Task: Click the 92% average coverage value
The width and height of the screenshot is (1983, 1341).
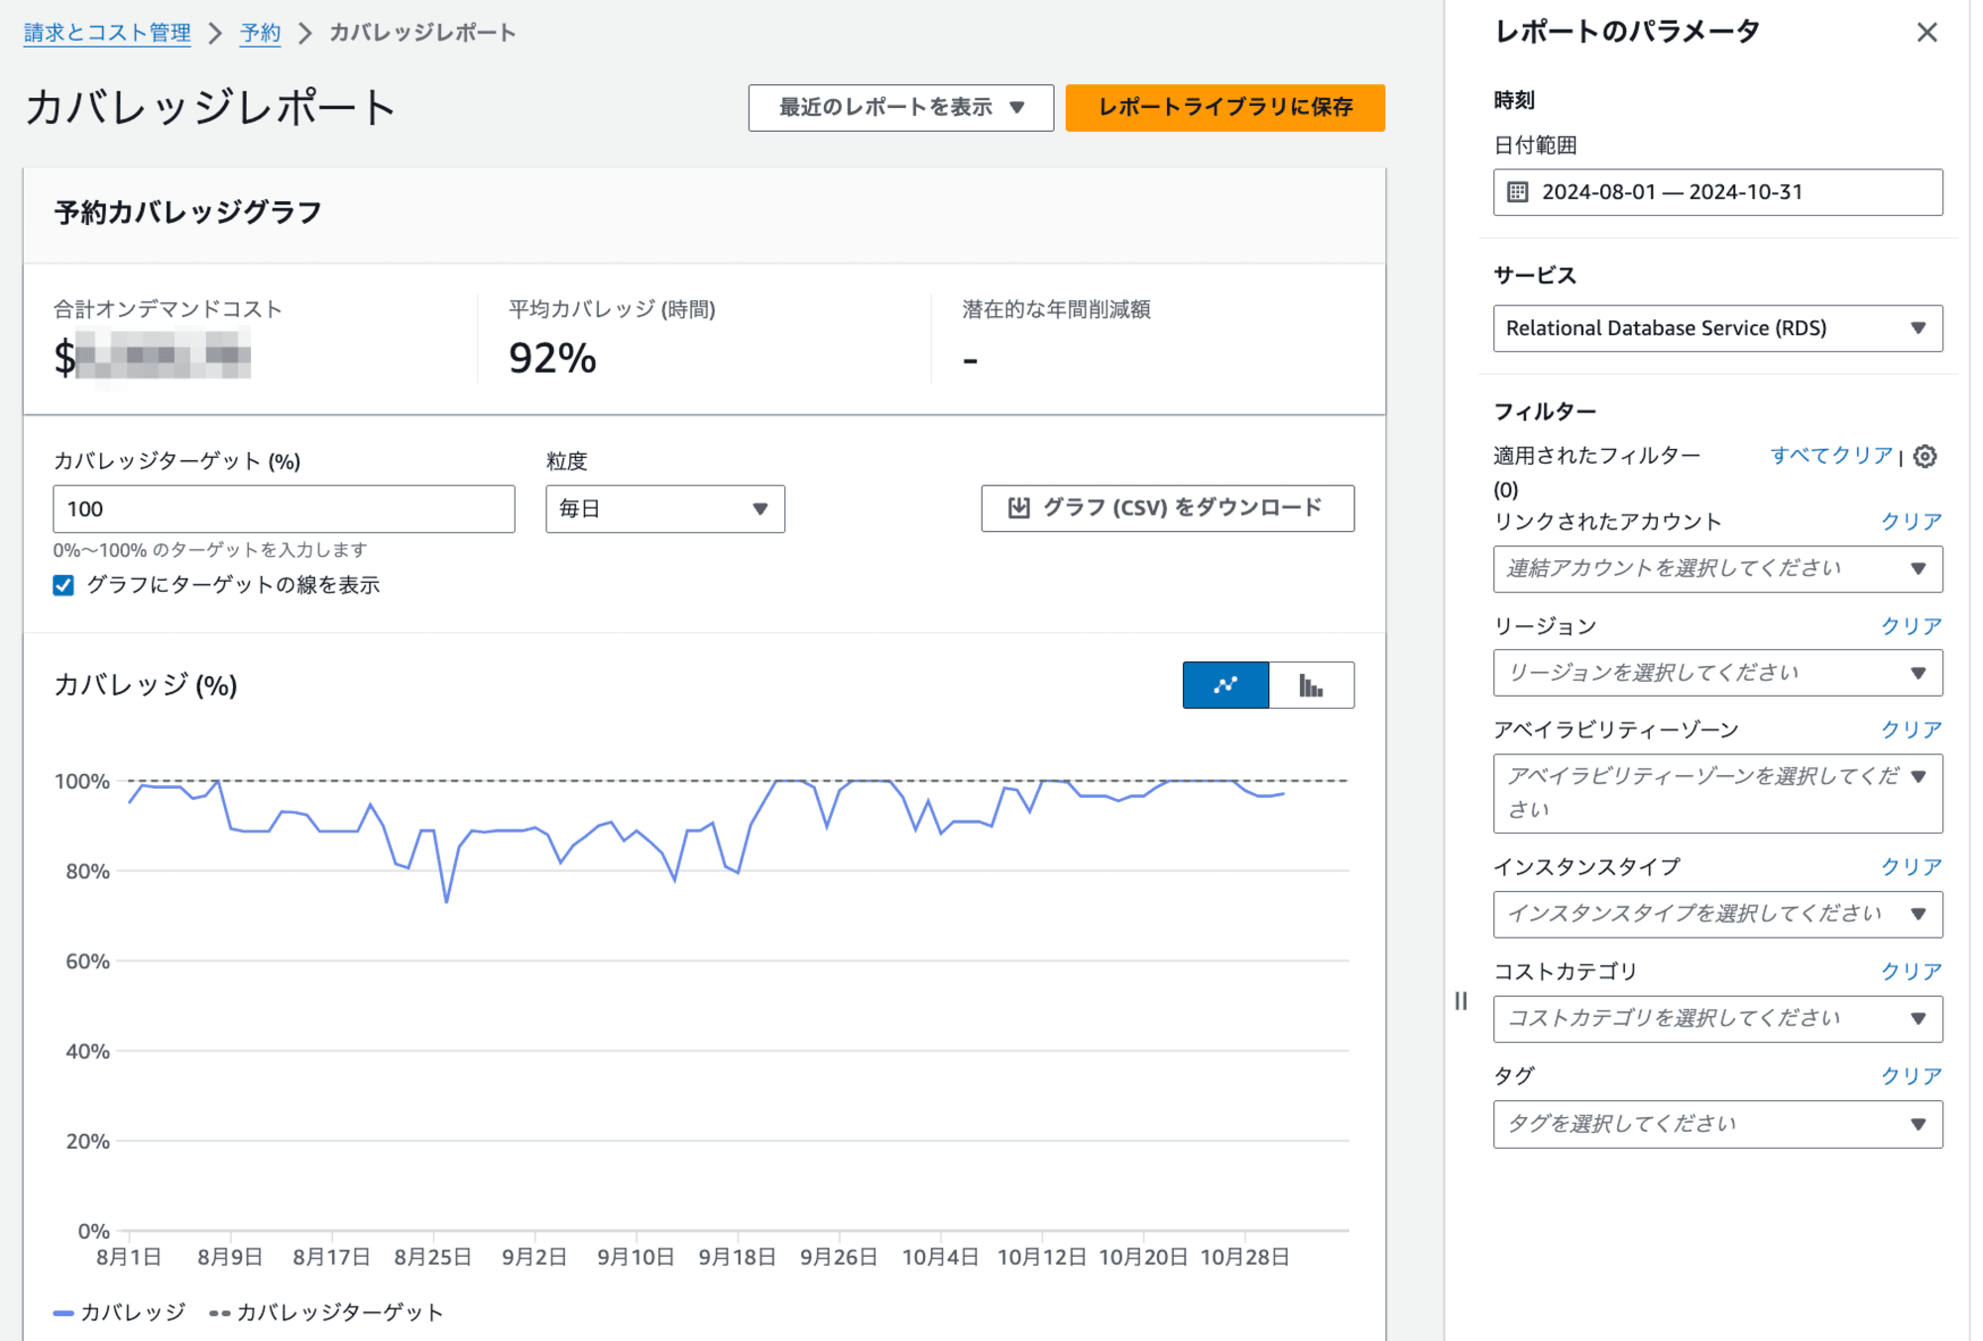Action: coord(552,358)
